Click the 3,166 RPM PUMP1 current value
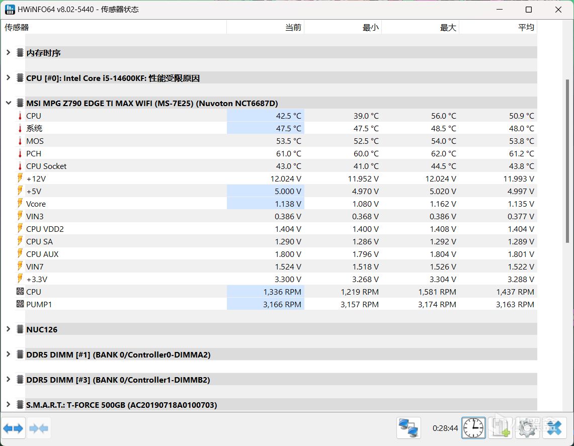The width and height of the screenshot is (574, 446). (x=282, y=304)
